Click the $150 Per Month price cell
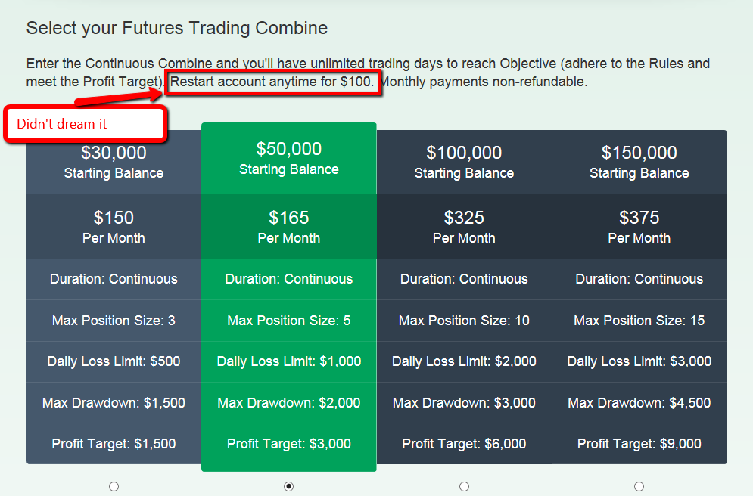The width and height of the screenshot is (753, 496). pos(114,226)
